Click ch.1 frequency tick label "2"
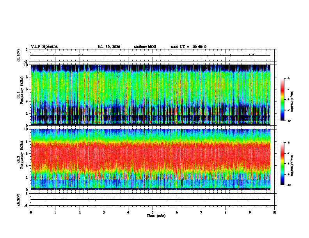The image size is (309, 238). pos(27,113)
